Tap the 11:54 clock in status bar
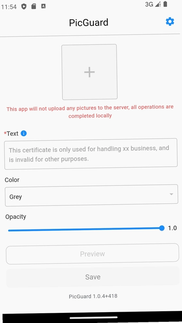182x323 pixels. click(8, 7)
